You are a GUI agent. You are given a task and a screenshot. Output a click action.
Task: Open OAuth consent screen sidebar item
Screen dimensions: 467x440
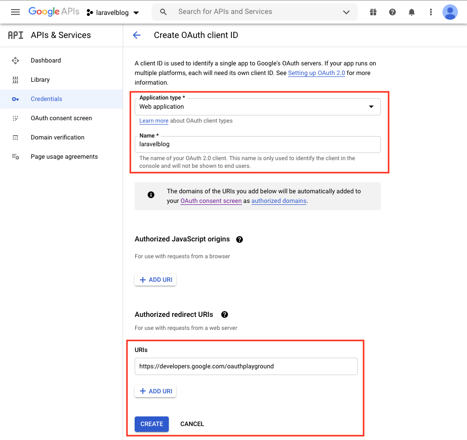pos(62,118)
